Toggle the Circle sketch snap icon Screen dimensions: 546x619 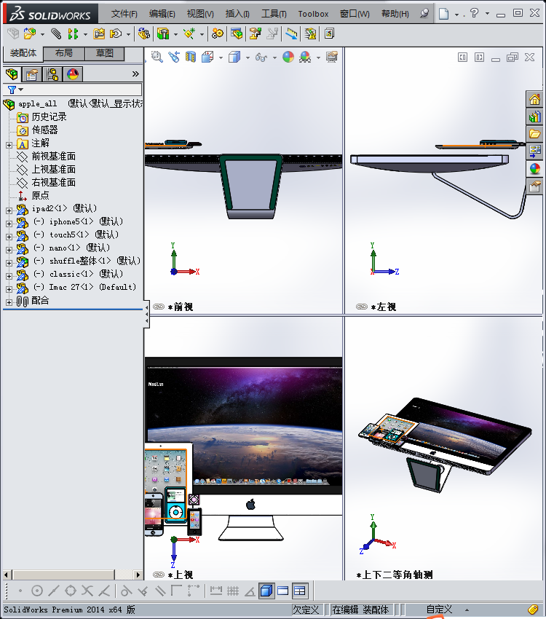point(37,591)
